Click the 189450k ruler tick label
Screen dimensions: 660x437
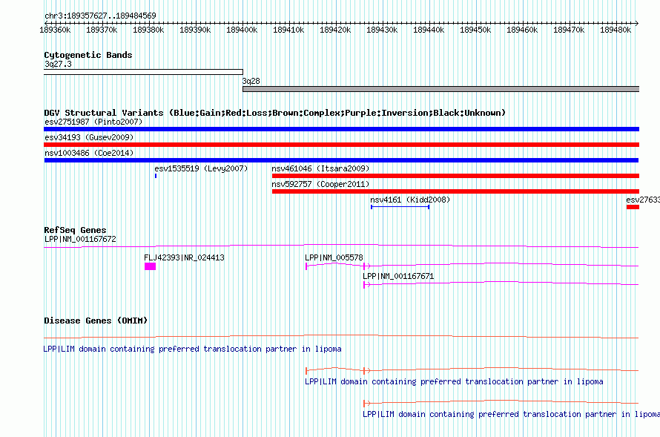[475, 30]
